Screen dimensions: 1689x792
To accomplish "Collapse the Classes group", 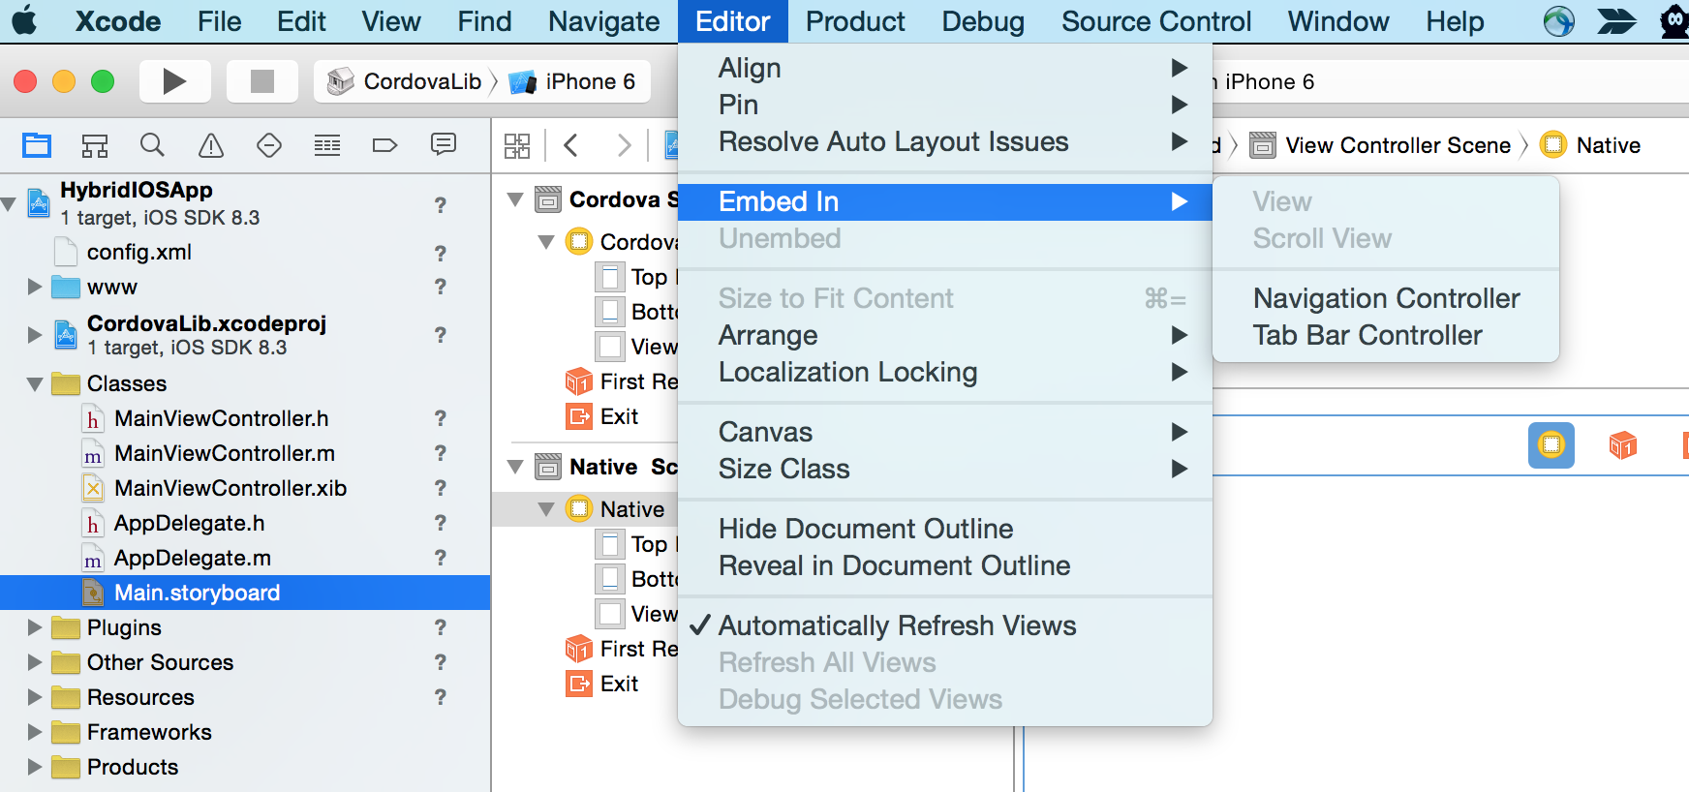I will [x=35, y=384].
